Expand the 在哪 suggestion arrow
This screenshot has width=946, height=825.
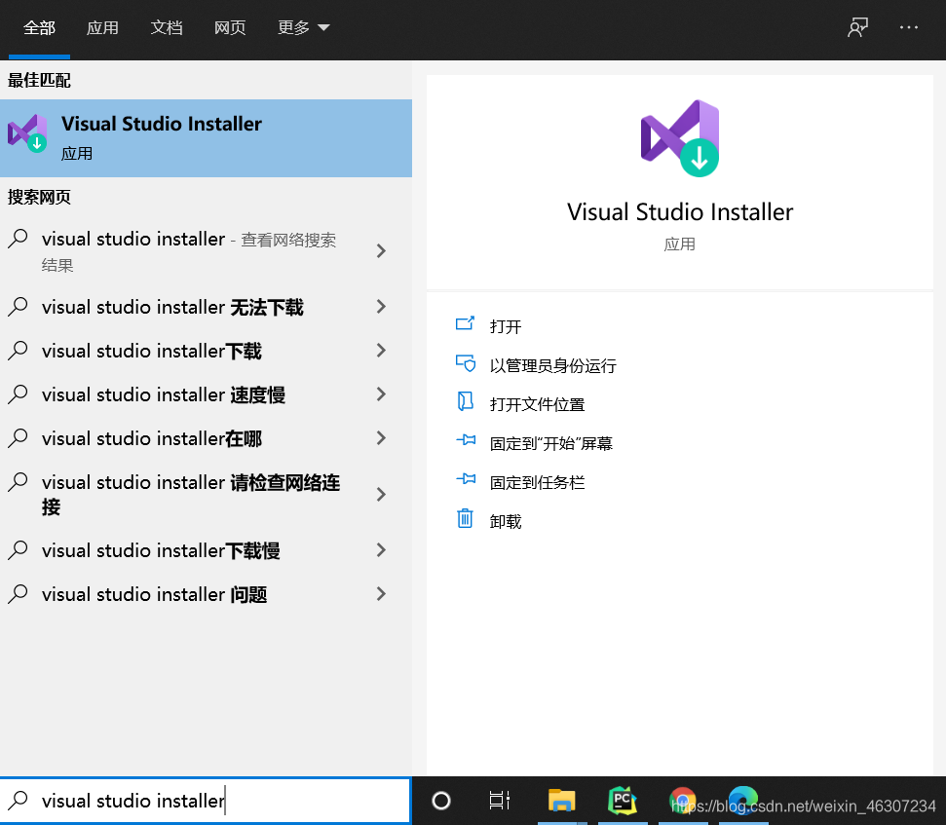pos(381,438)
